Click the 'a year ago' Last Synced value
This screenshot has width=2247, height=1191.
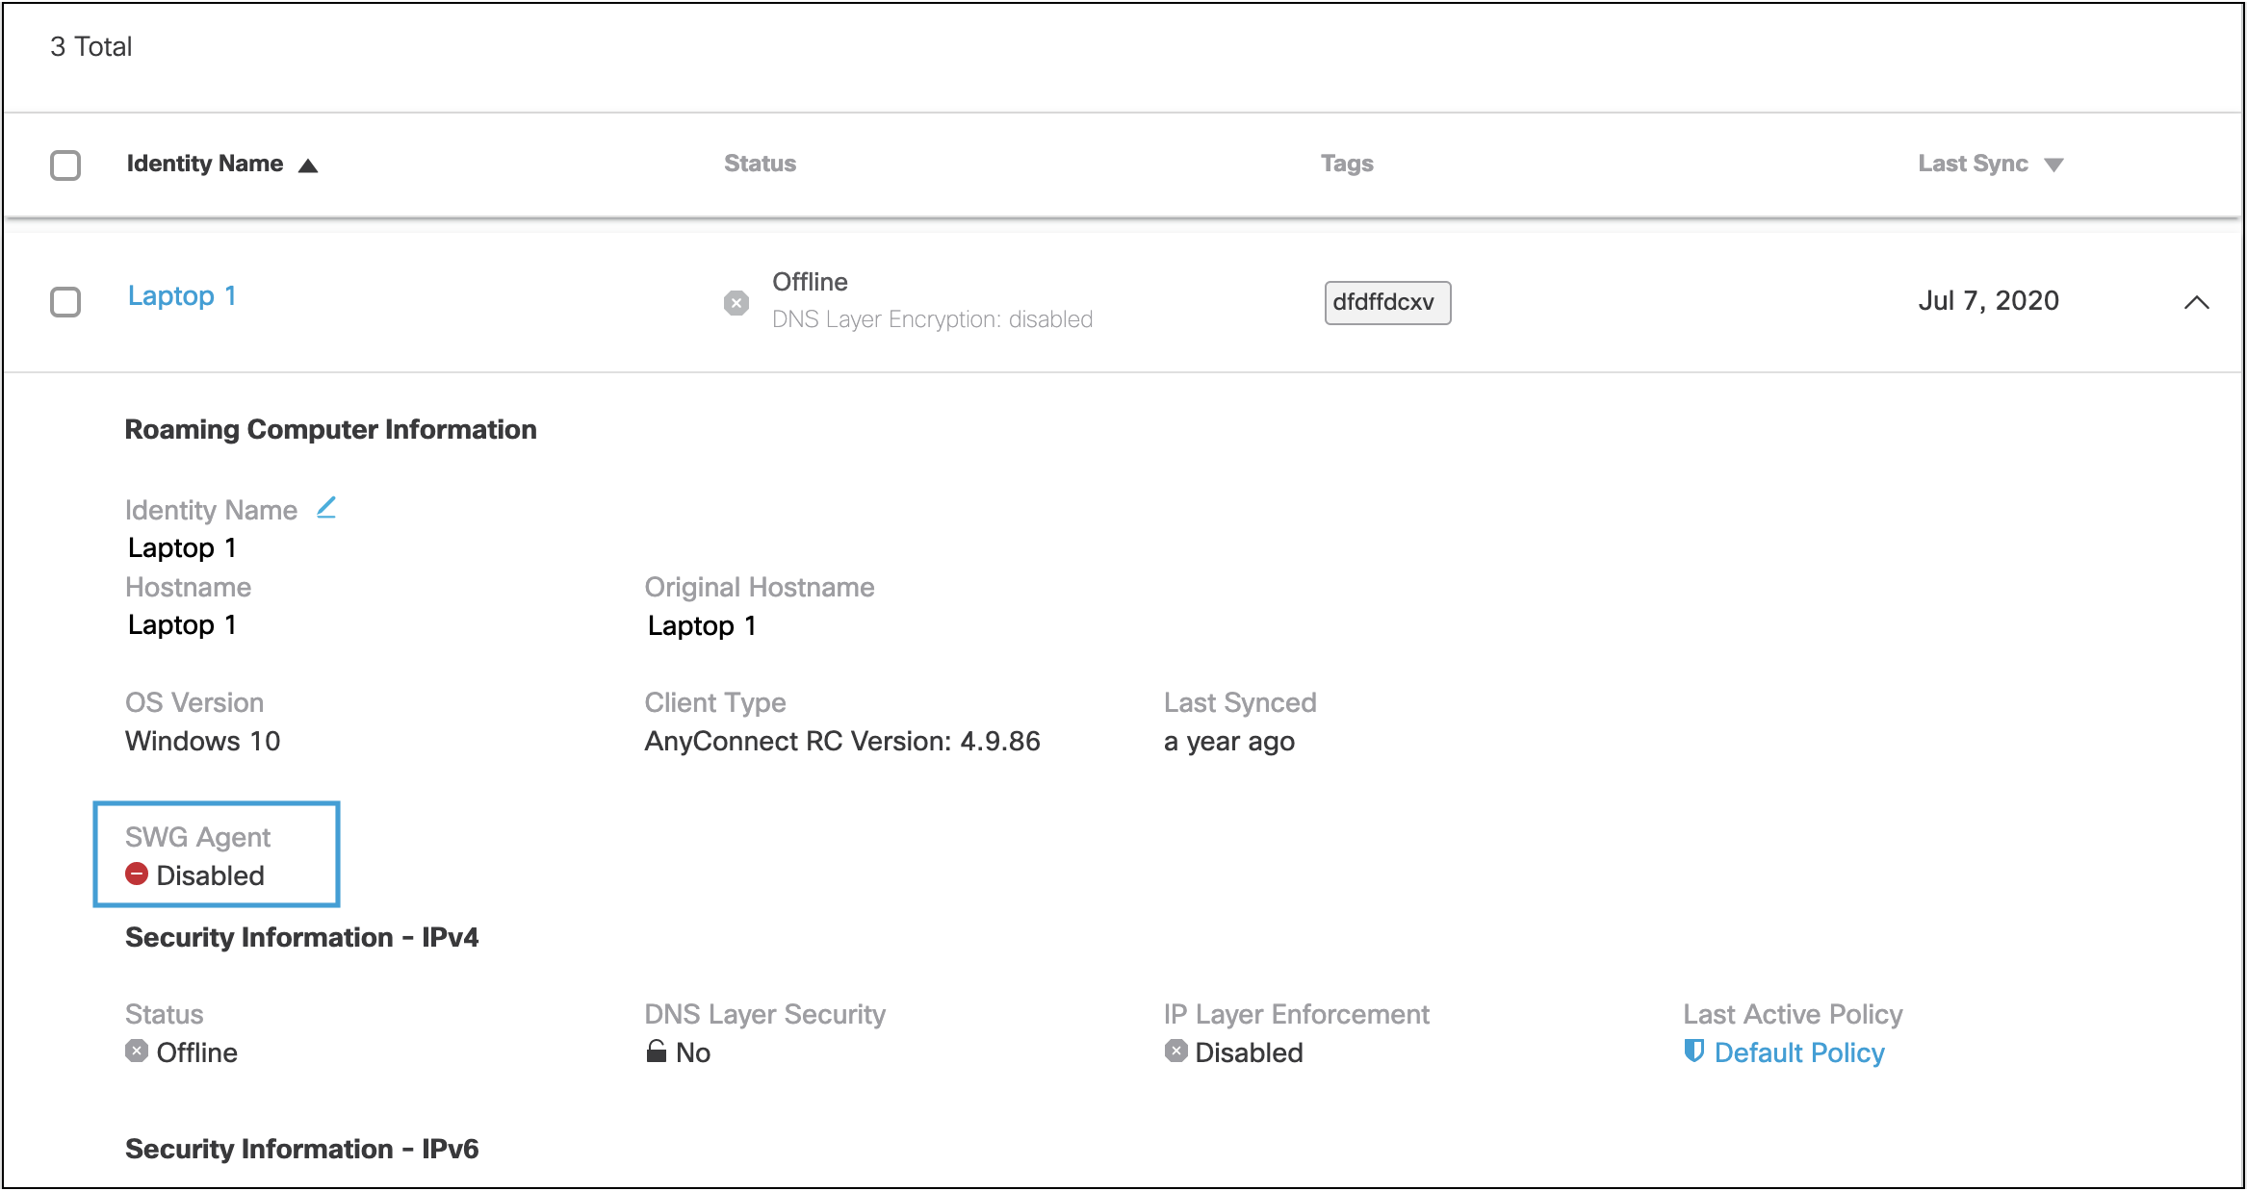(x=1228, y=742)
